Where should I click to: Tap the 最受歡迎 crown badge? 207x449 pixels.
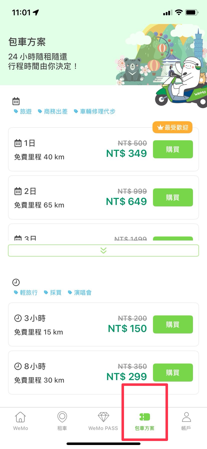click(172, 128)
